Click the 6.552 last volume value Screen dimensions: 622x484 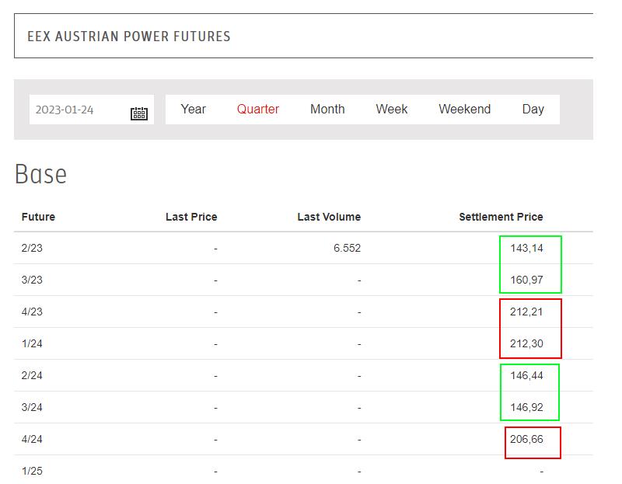347,248
